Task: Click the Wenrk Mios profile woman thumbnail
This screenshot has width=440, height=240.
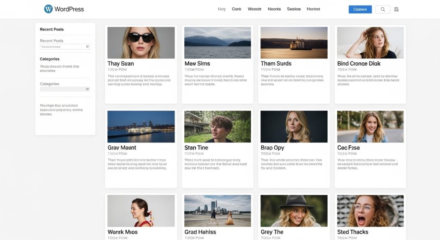Action: click(141, 211)
